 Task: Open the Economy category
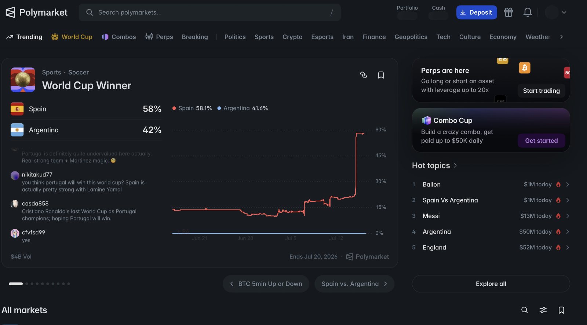coord(503,37)
